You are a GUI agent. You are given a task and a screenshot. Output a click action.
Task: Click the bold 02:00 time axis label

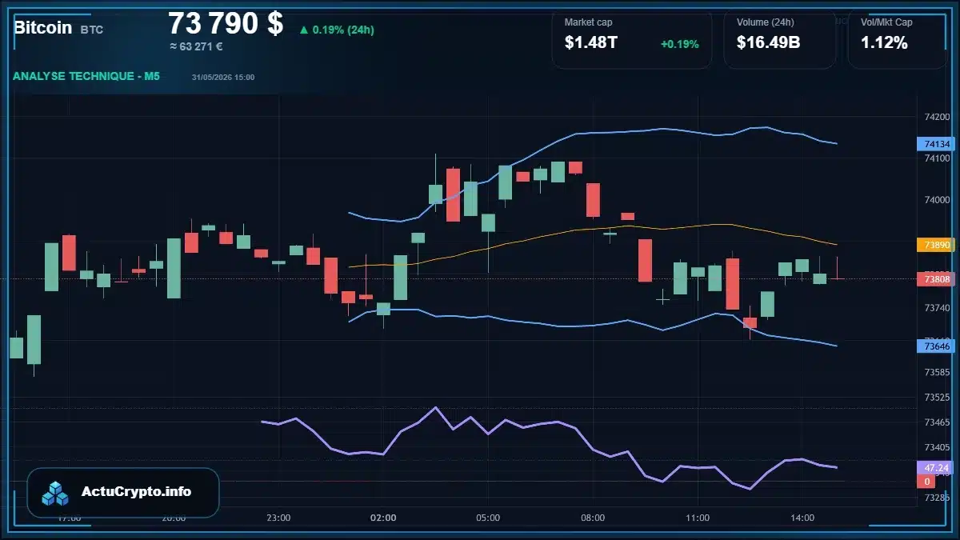383,518
